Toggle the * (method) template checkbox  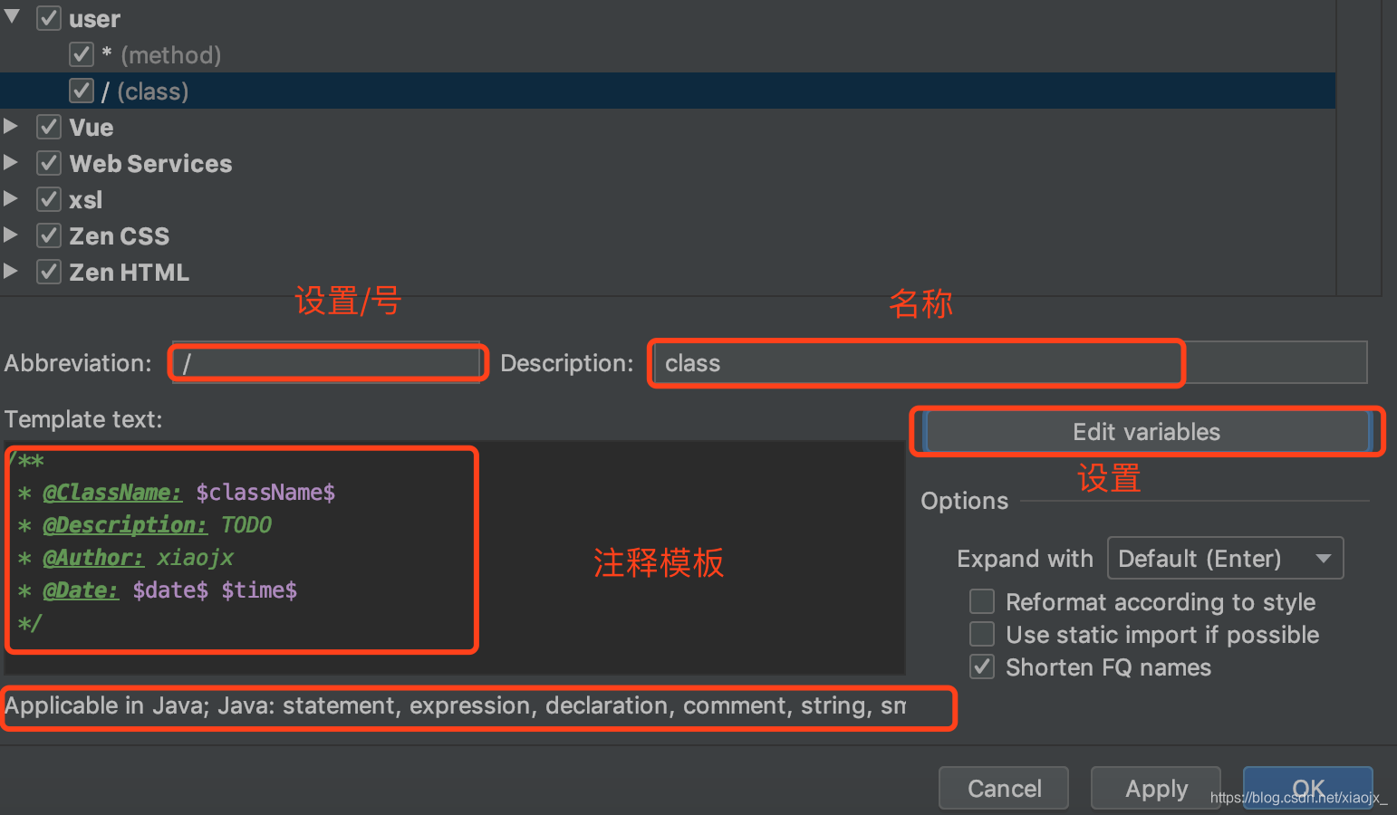point(82,54)
